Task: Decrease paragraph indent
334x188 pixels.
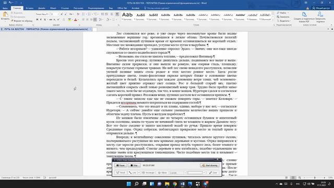Action: pos(103,14)
